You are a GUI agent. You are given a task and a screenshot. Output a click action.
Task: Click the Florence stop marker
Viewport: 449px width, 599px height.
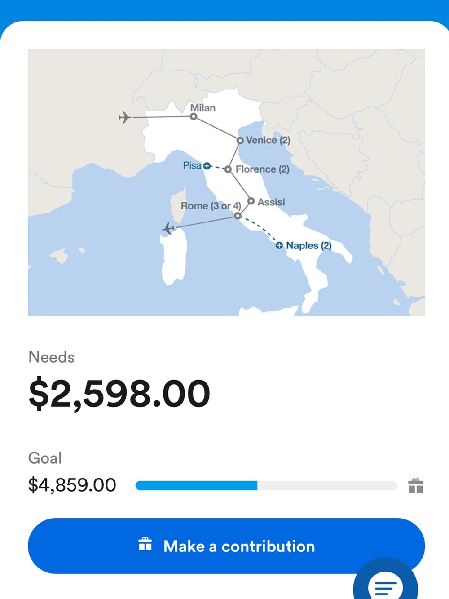point(228,169)
